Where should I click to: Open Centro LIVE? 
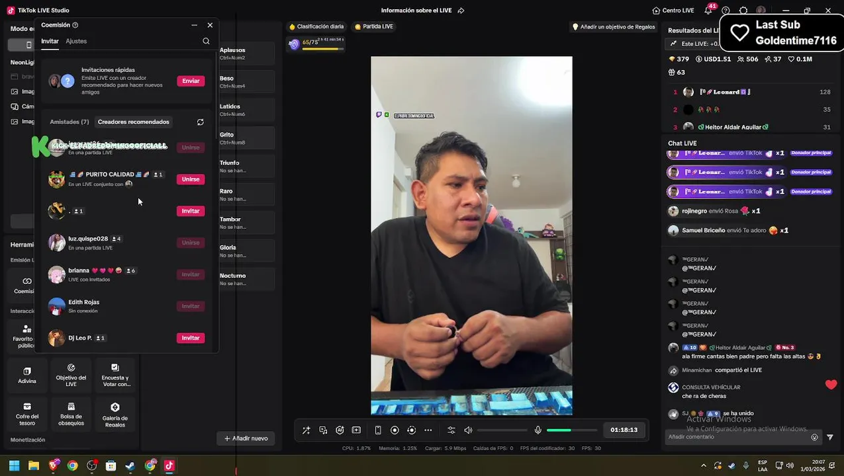(673, 11)
